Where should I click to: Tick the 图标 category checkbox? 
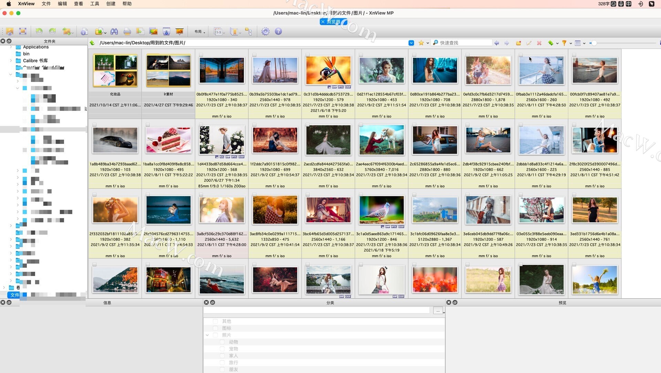click(x=215, y=328)
